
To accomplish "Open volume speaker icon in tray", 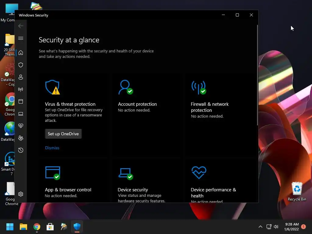I will (276, 227).
